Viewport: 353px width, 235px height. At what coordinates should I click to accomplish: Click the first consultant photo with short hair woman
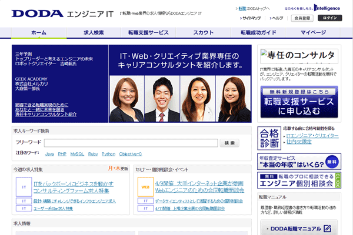click(126, 99)
